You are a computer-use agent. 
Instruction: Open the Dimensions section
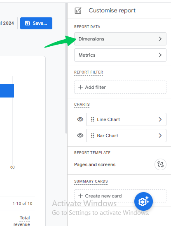pyautogui.click(x=120, y=39)
